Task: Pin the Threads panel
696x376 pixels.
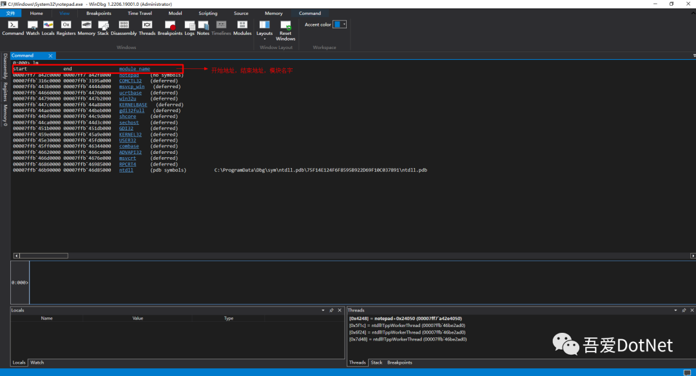Action: point(684,310)
